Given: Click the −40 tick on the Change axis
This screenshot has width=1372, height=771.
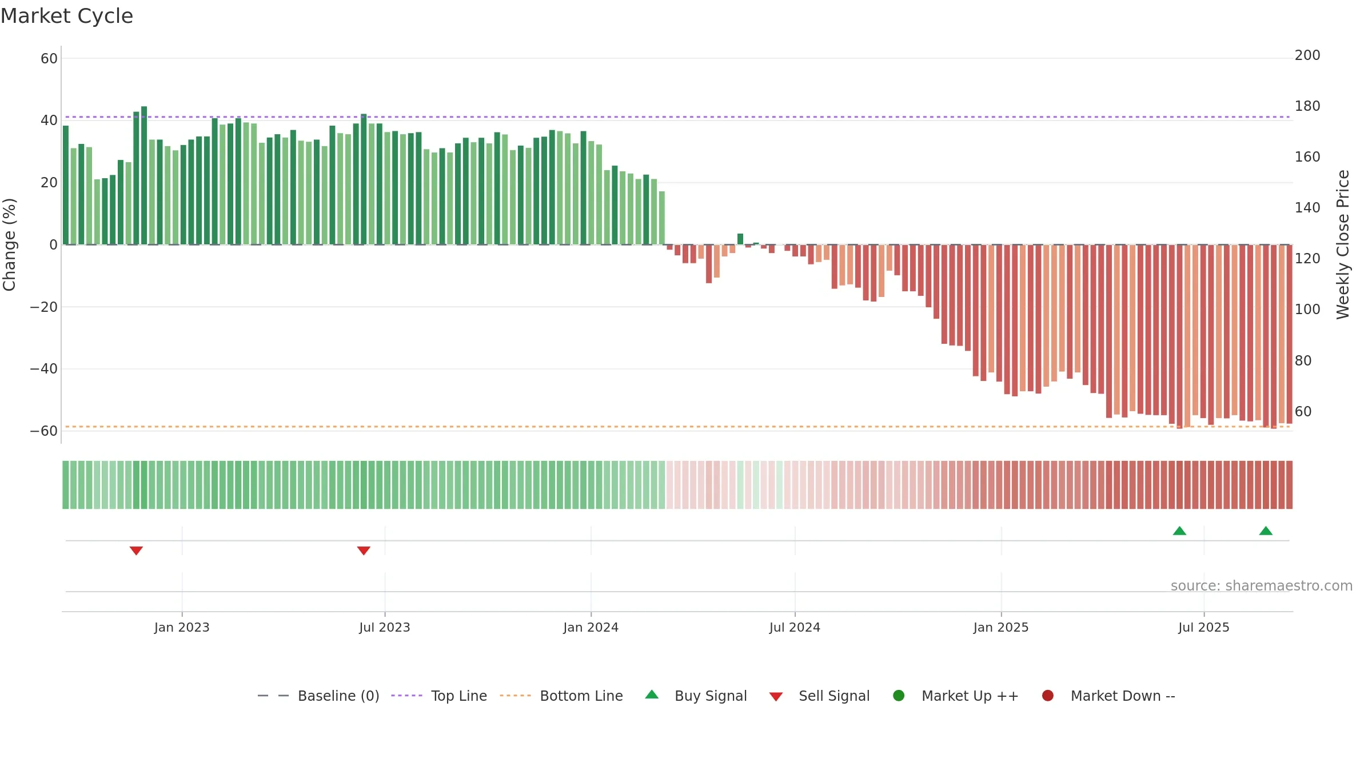Looking at the screenshot, I should (x=44, y=369).
